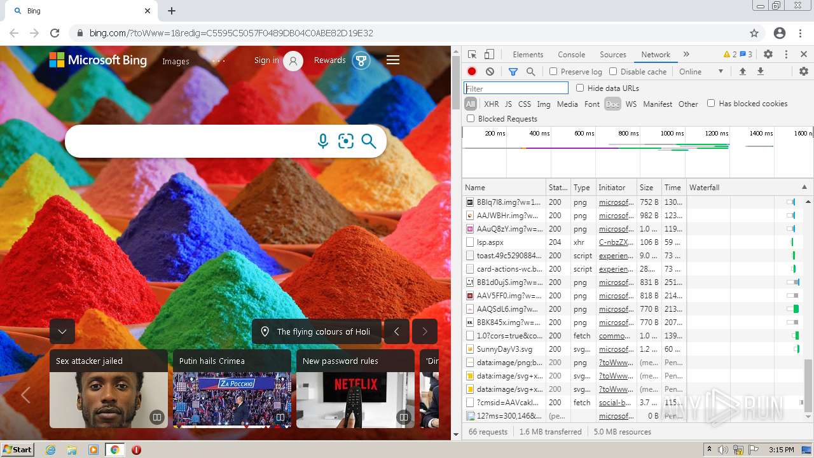This screenshot has height=458, width=814.
Task: Open DevTools settings gear
Action: pos(768,55)
